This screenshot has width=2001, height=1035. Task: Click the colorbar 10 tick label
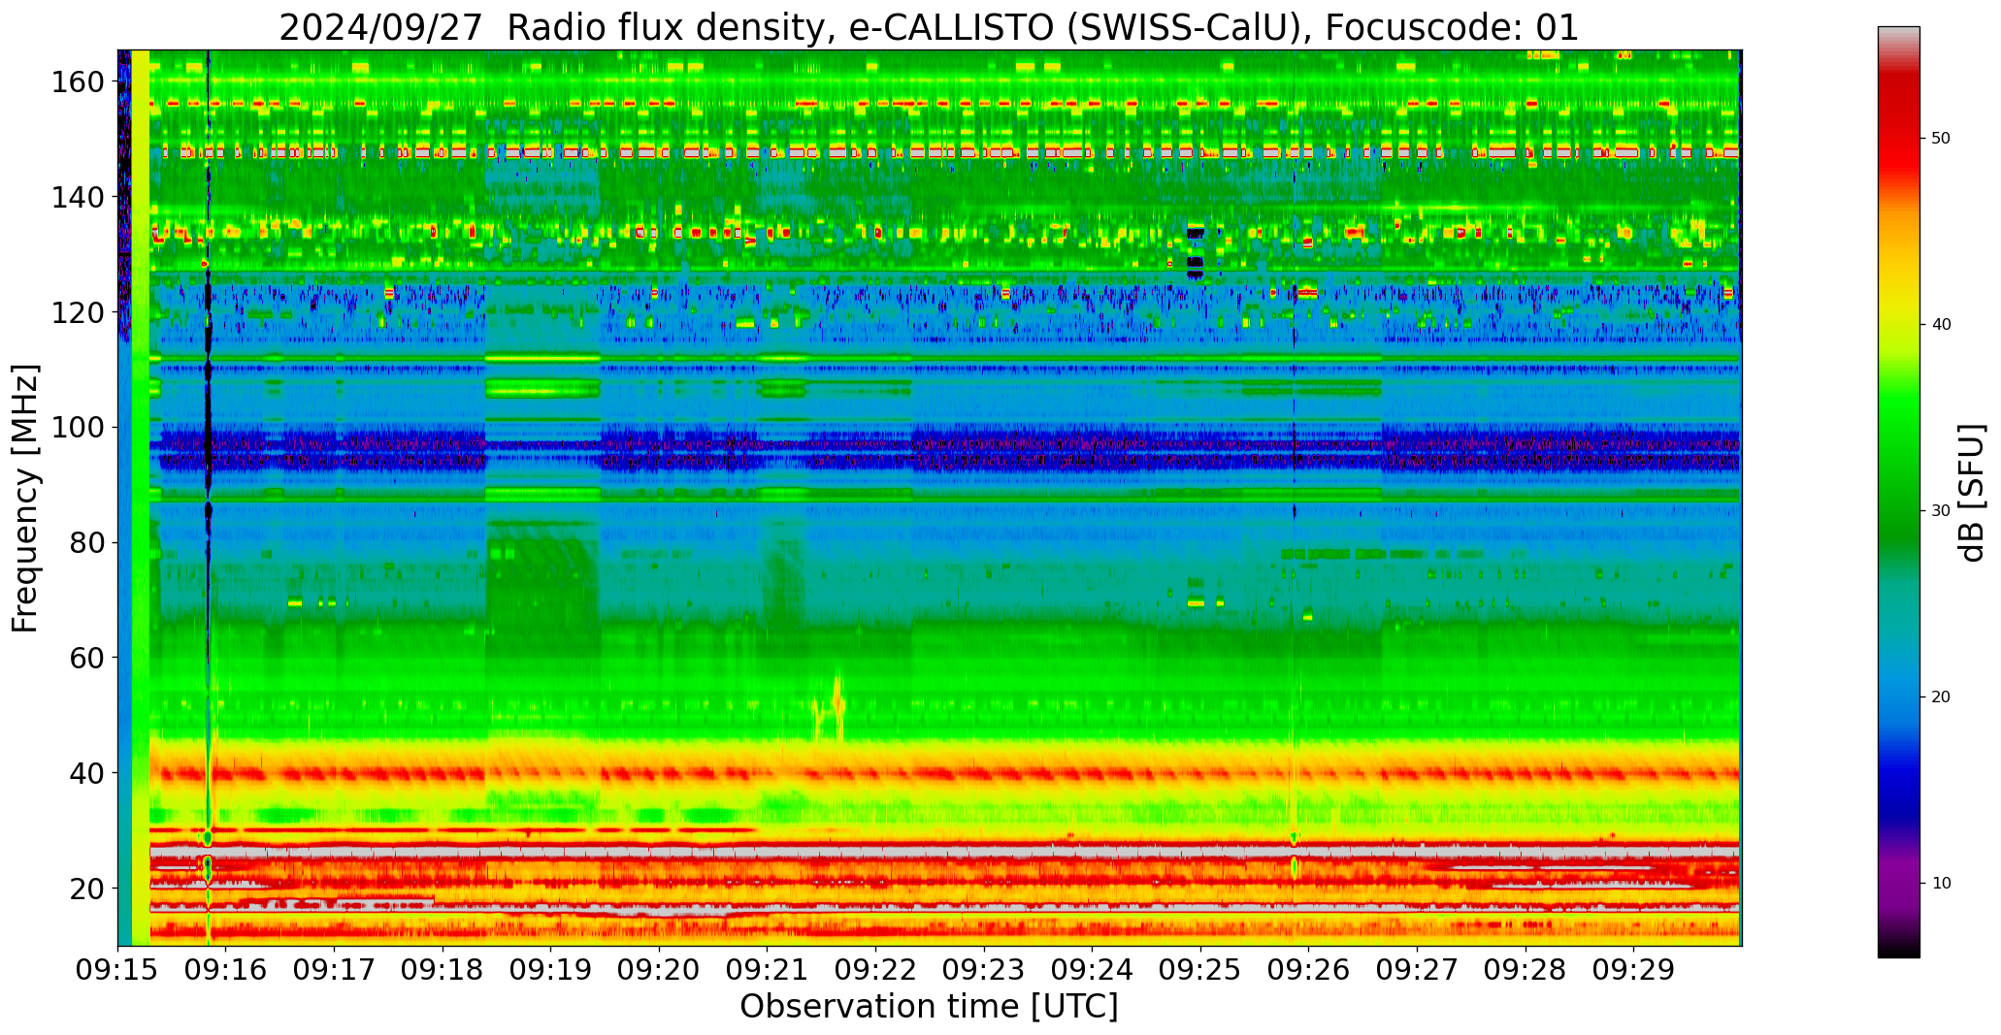[x=1941, y=884]
